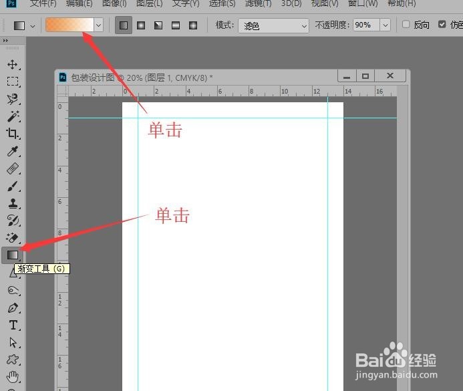The width and height of the screenshot is (463, 391).
Task: Maximize the 包装设计图 document window
Action: tap(365, 76)
